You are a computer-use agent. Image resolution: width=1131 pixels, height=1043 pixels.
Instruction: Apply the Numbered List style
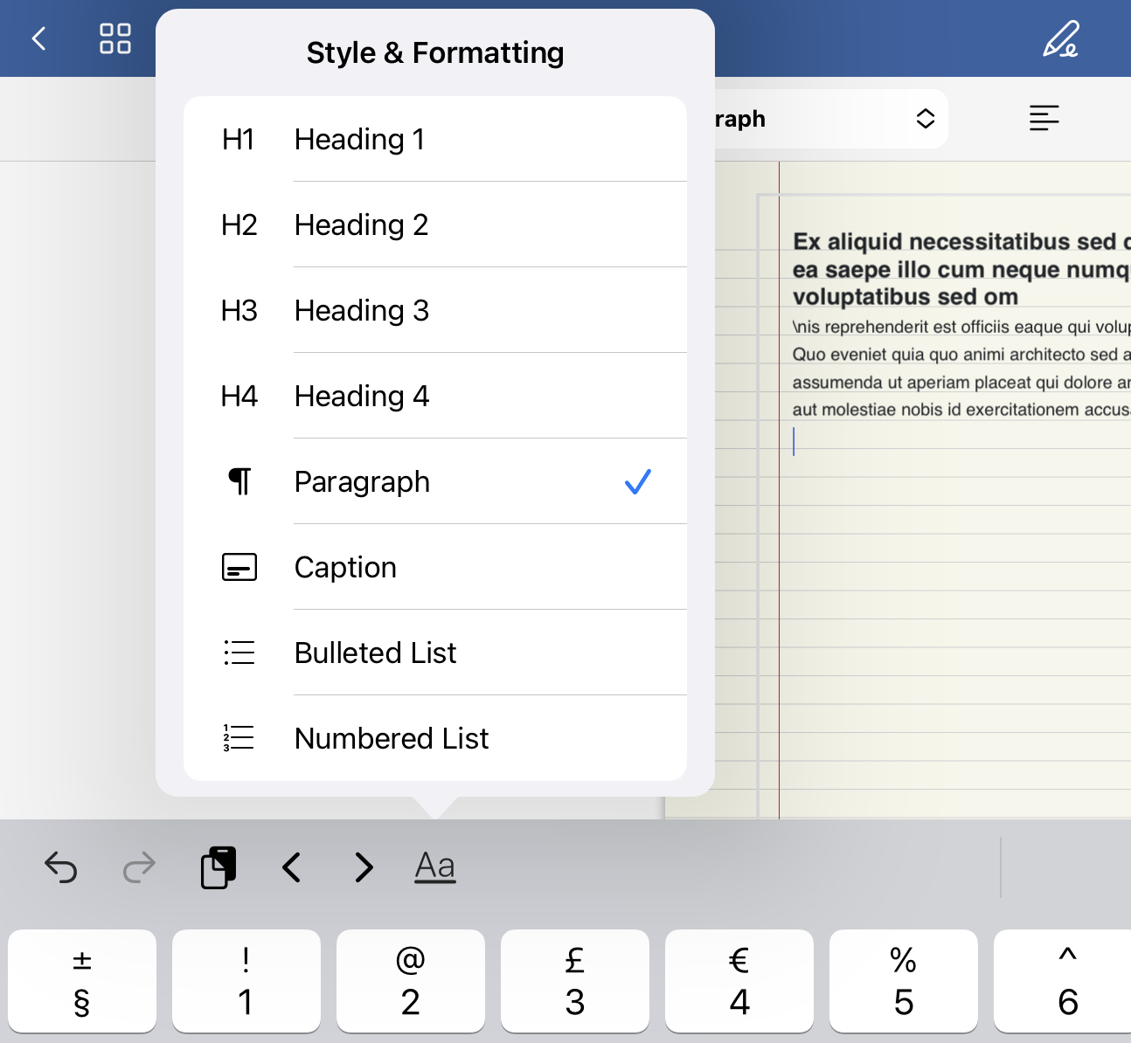coord(434,738)
